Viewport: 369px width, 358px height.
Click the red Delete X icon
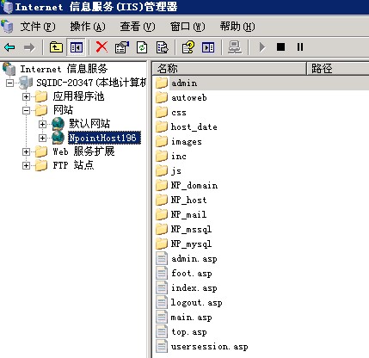[x=101, y=46]
